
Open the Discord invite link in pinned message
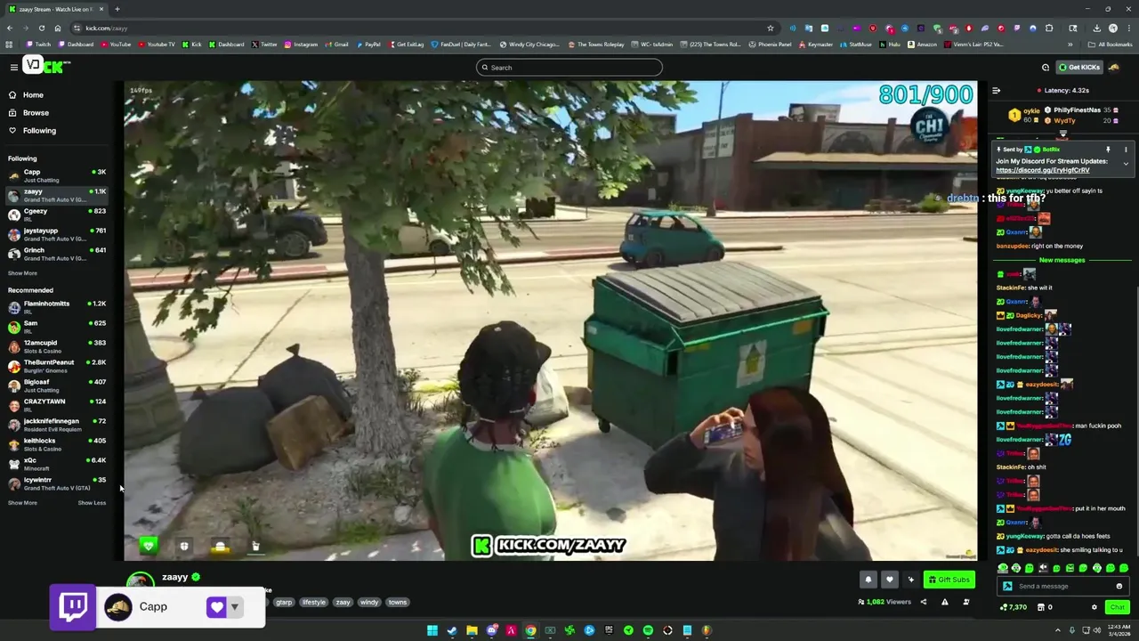click(x=1042, y=170)
